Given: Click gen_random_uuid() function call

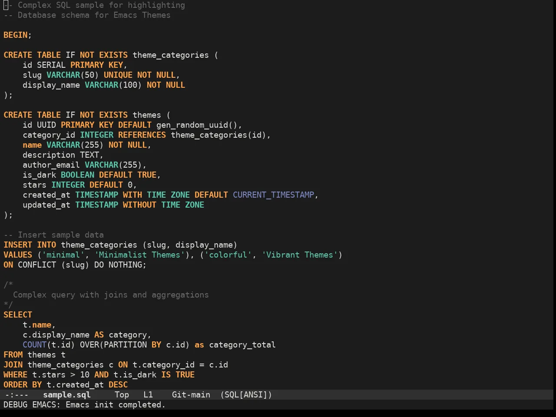Looking at the screenshot, I should [197, 125].
